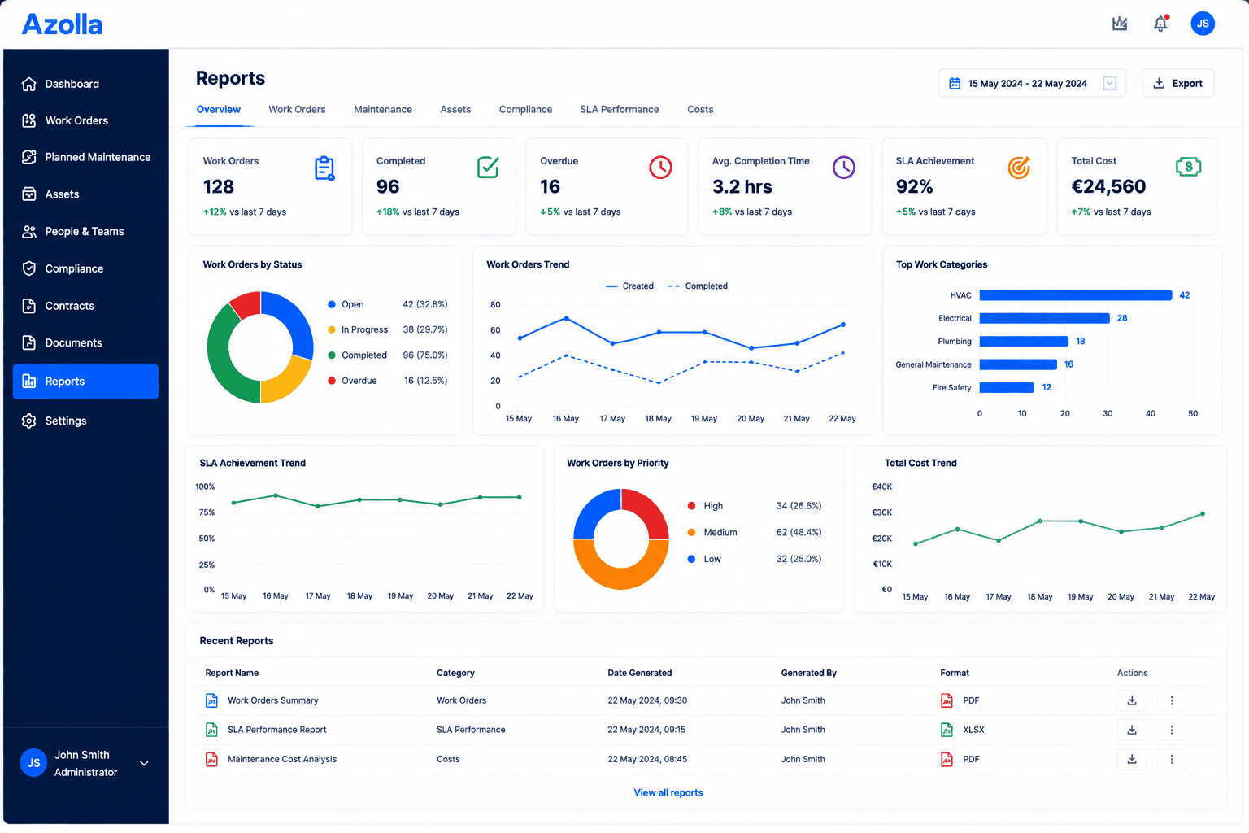
Task: Click the Overdue red legend dot
Action: (x=332, y=381)
